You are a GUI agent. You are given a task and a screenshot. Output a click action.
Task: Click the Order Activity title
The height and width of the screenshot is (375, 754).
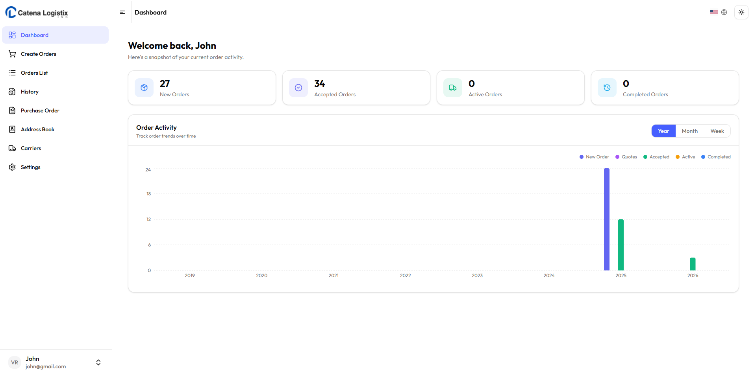pyautogui.click(x=156, y=128)
